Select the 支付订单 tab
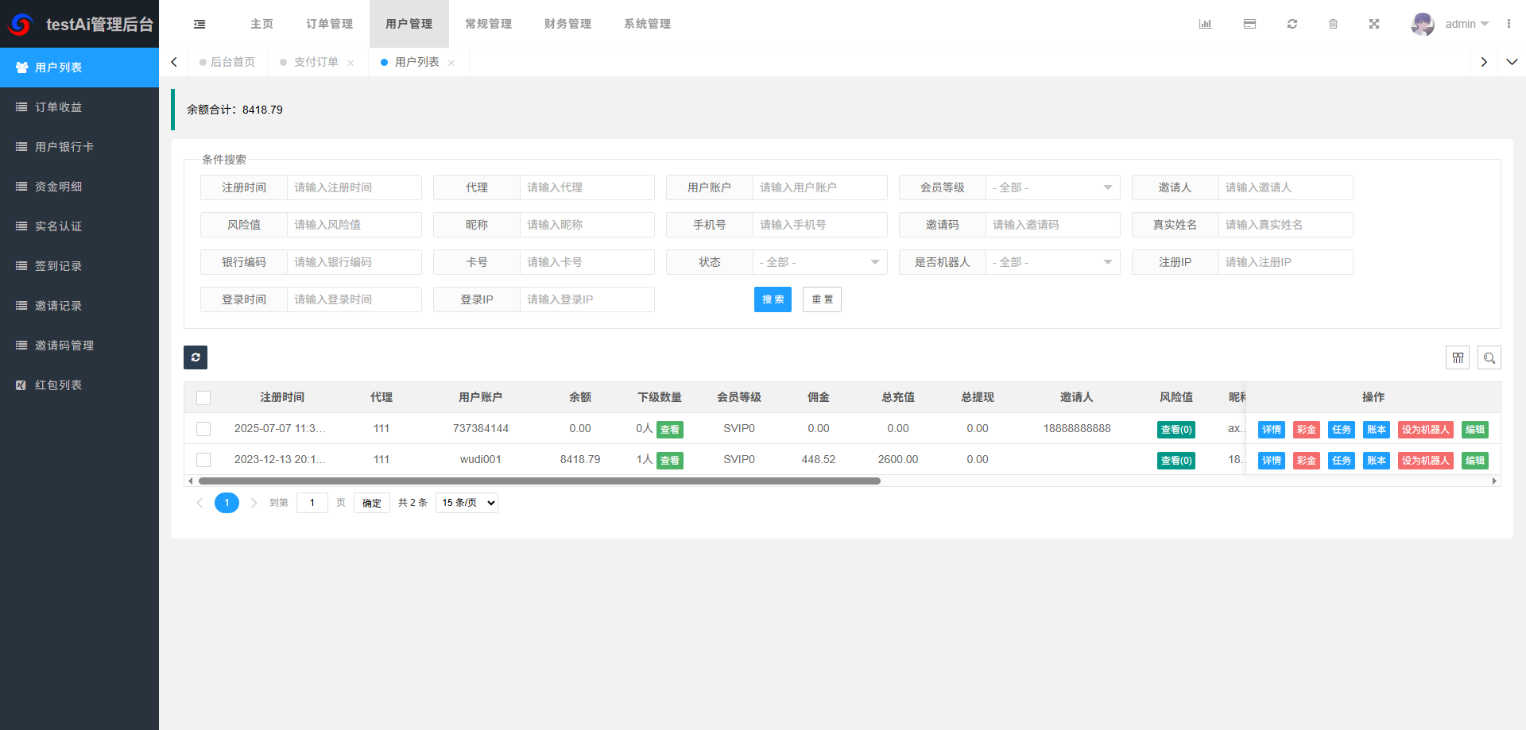1526x730 pixels. (x=315, y=62)
